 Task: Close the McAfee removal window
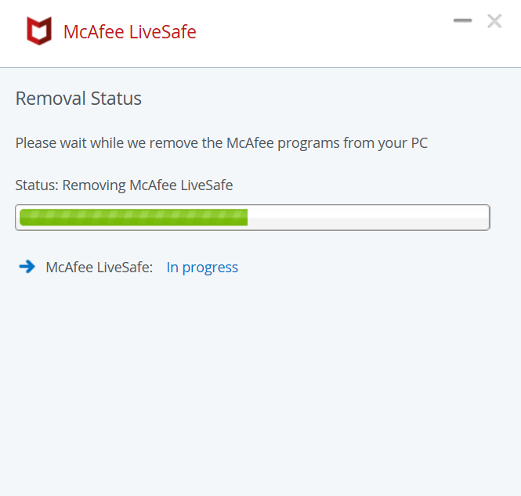click(x=494, y=21)
